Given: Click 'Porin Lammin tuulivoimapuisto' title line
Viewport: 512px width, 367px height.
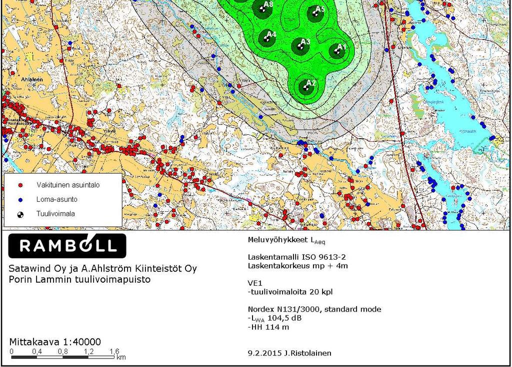Looking at the screenshot, I should point(79,280).
